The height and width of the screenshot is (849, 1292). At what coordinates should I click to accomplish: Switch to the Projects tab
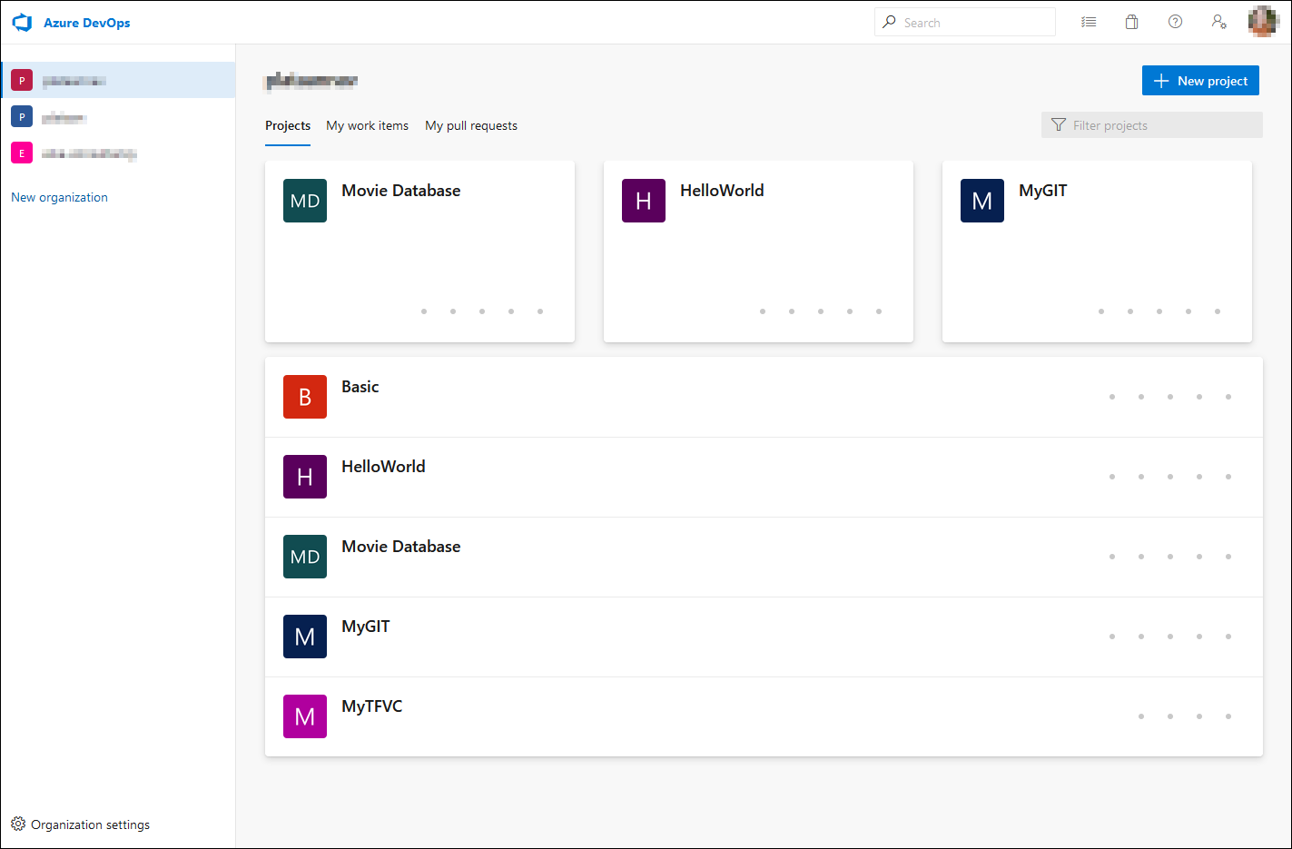[288, 125]
